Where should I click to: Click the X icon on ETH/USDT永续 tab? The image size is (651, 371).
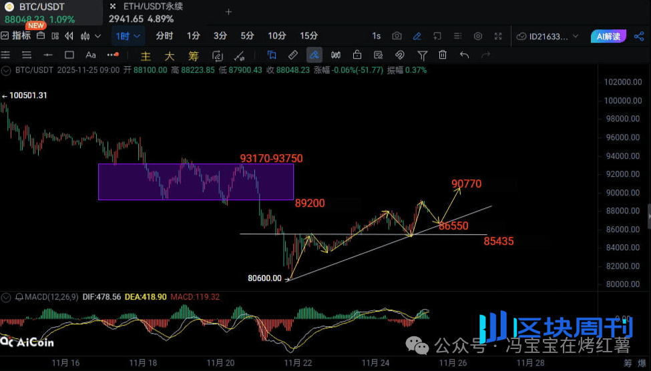[x=113, y=6]
